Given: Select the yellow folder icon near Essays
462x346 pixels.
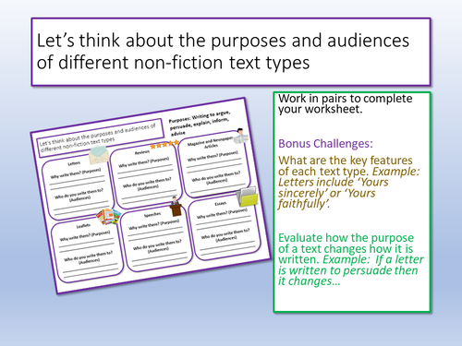Looking at the screenshot, I should [248, 197].
